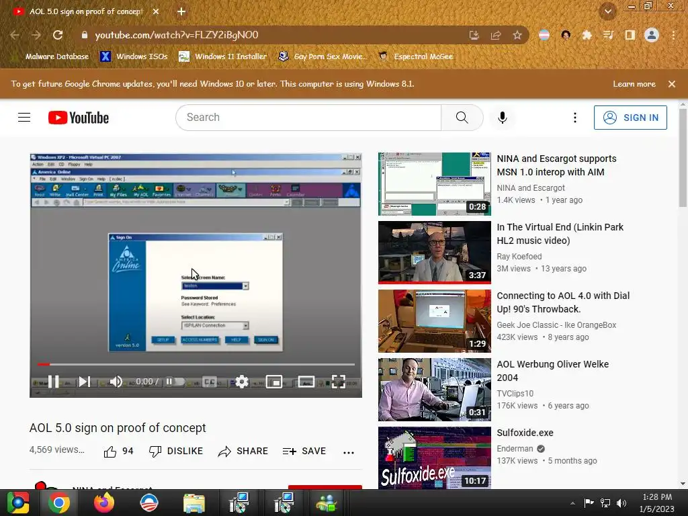The height and width of the screenshot is (516, 688).
Task: Open the taskbar clock and date
Action: click(x=657, y=503)
